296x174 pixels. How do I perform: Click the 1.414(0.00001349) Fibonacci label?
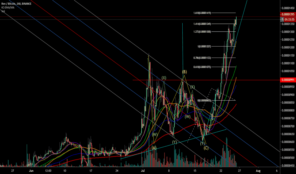202,24
